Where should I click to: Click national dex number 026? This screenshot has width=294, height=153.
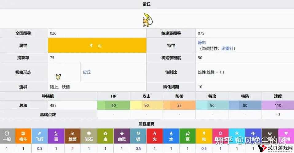(x=53, y=33)
